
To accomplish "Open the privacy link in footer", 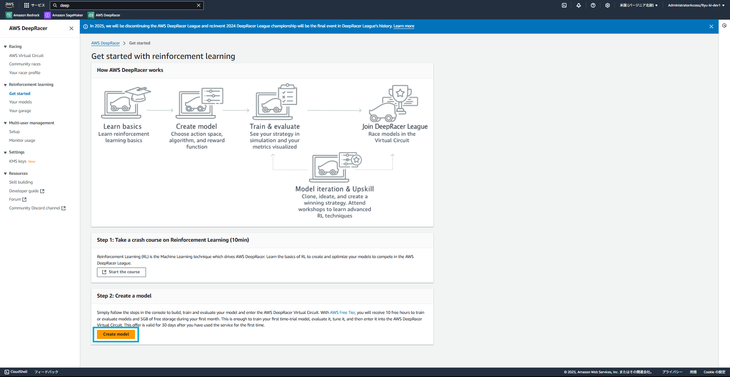I will point(672,372).
